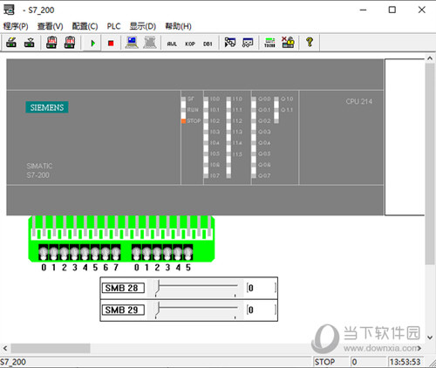Click the SIEMENS logo on the CPU

coord(47,107)
